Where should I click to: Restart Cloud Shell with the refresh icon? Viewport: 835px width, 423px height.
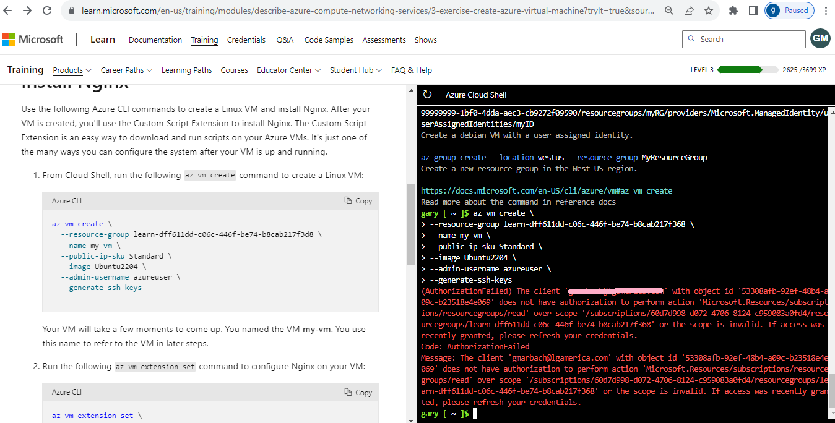click(x=427, y=95)
